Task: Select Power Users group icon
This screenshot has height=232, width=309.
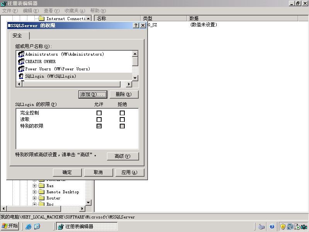Action: pos(21,69)
